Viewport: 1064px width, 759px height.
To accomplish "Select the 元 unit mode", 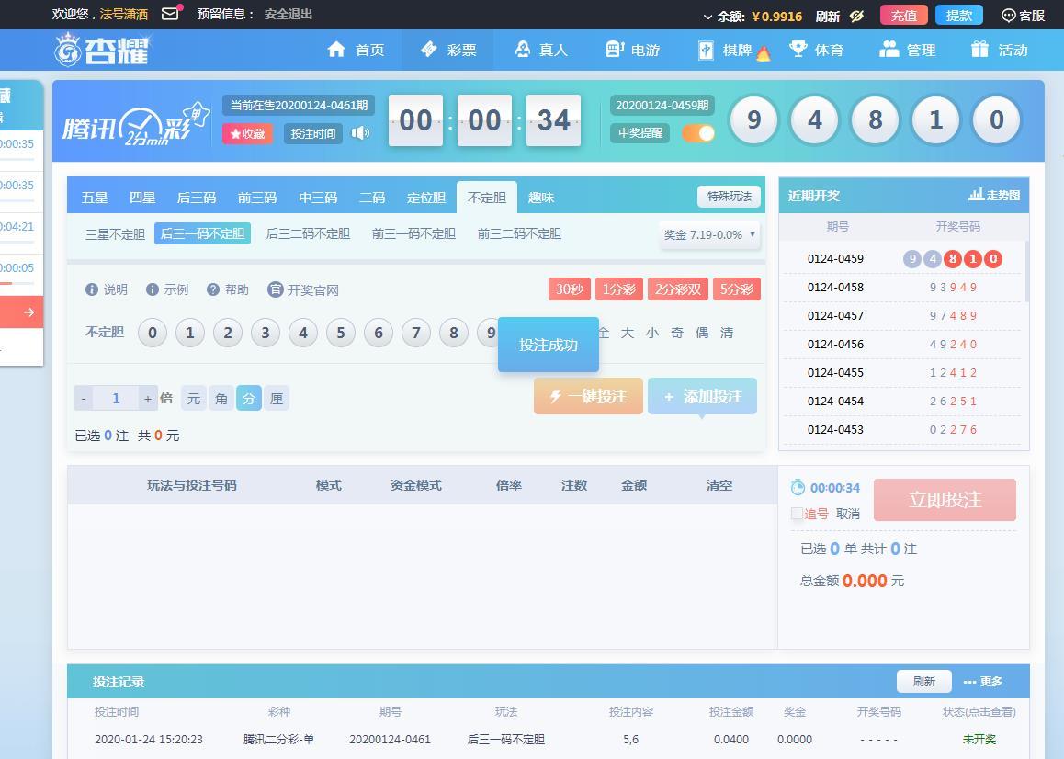I will [x=194, y=399].
